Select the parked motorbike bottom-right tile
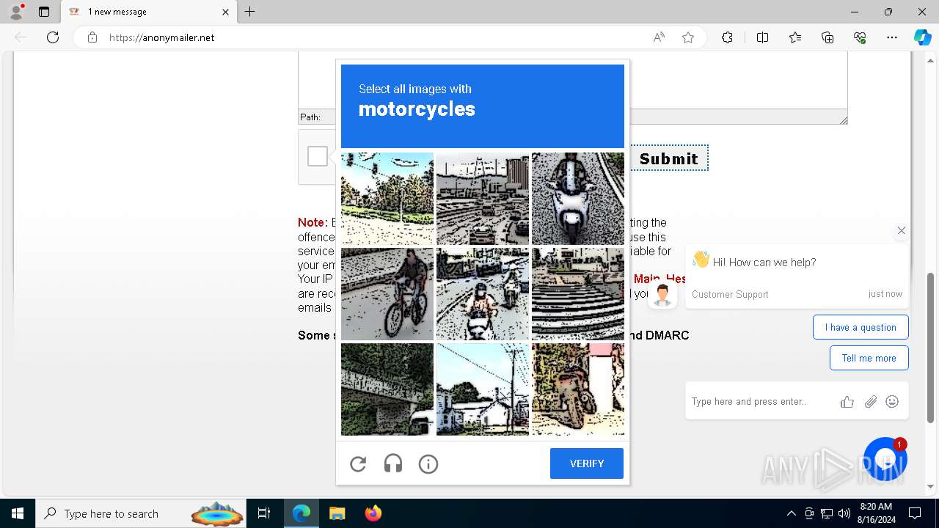Screen dimensions: 939x528 pyautogui.click(x=578, y=389)
